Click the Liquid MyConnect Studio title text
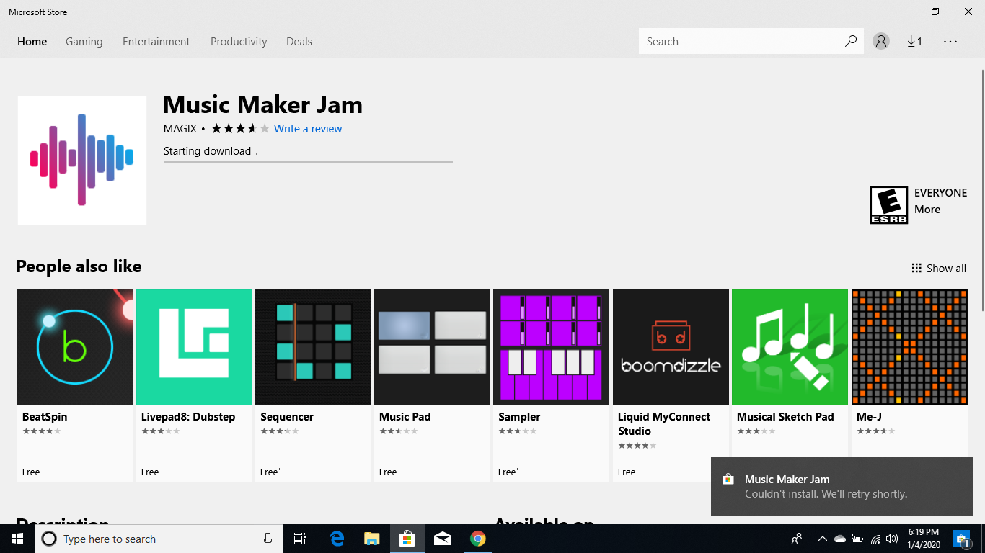The width and height of the screenshot is (985, 553). pos(664,423)
